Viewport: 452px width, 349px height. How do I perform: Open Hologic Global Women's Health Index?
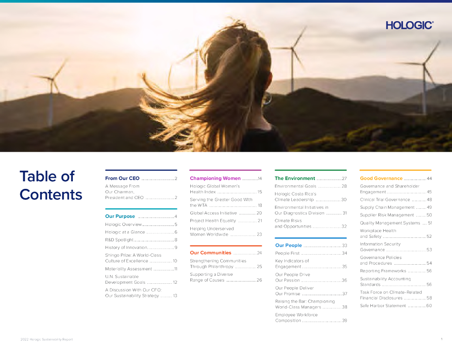(226, 189)
